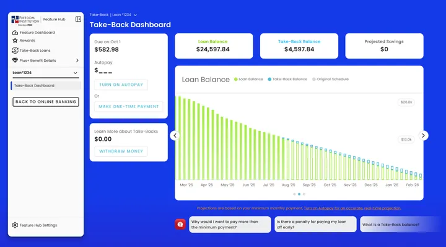Select Rewards menu item
Viewport: 446px width, 247px height.
tap(27, 41)
